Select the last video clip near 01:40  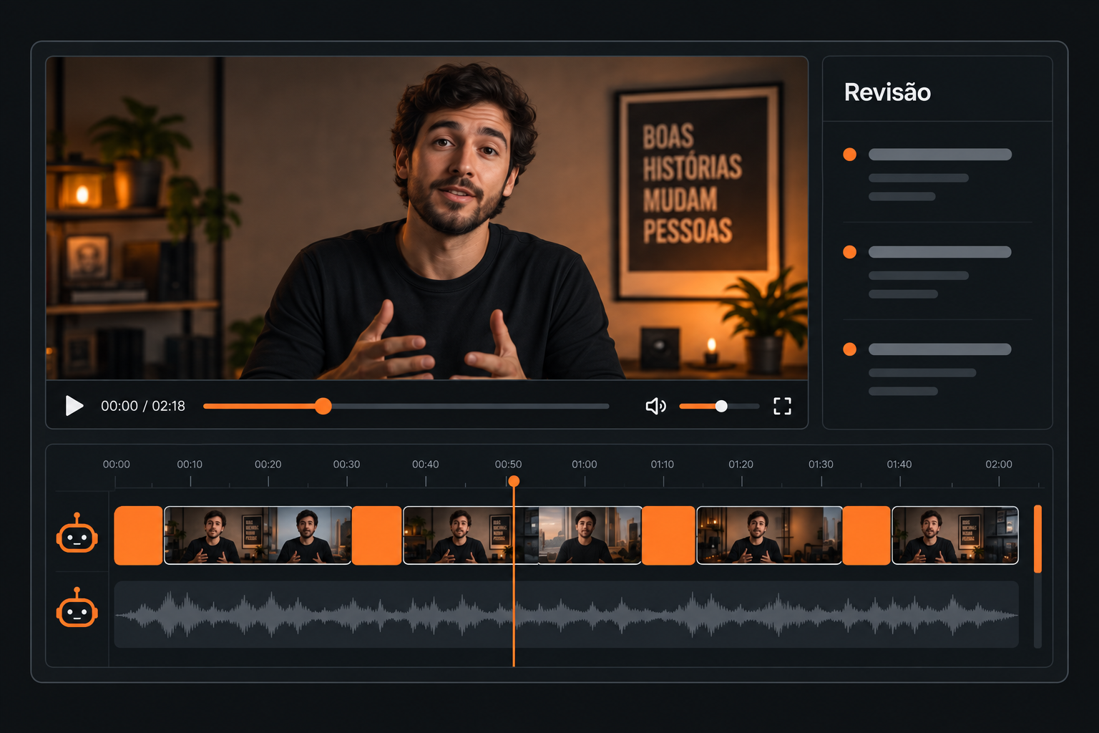pyautogui.click(x=955, y=535)
